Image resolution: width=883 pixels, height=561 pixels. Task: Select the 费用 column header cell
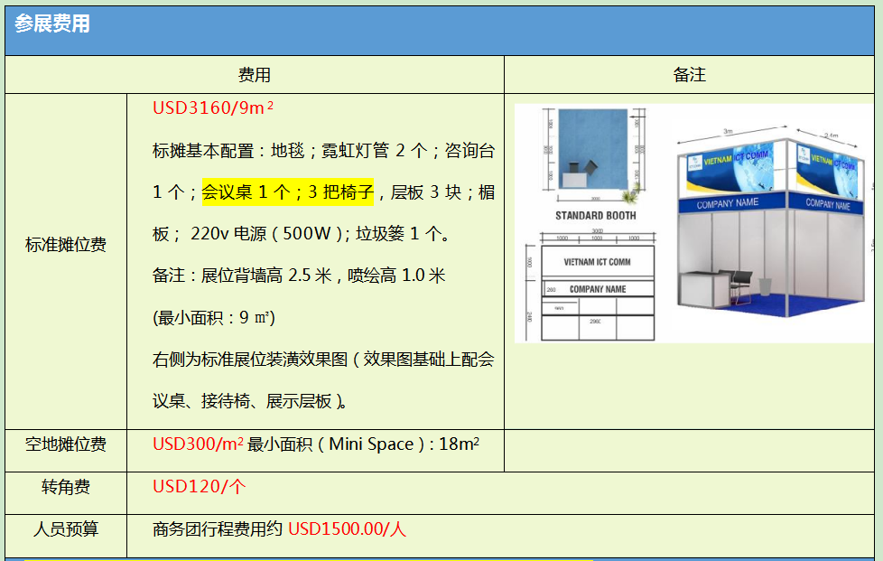[254, 75]
